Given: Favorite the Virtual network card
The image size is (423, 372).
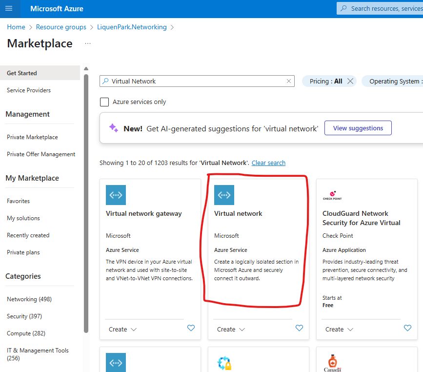Looking at the screenshot, I should (x=300, y=329).
